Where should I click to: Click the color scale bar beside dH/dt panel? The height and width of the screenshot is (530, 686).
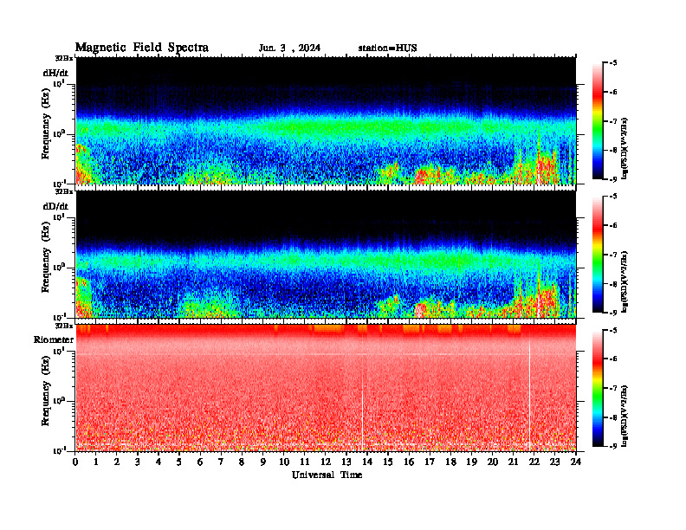598,121
